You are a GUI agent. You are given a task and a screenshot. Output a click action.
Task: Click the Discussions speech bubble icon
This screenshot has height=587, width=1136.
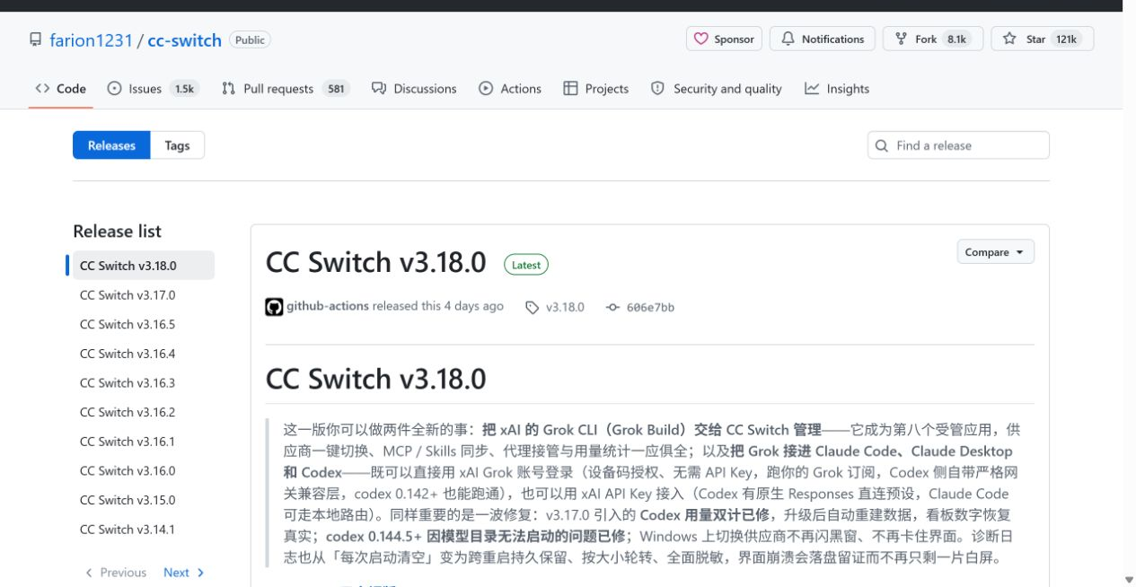click(379, 88)
